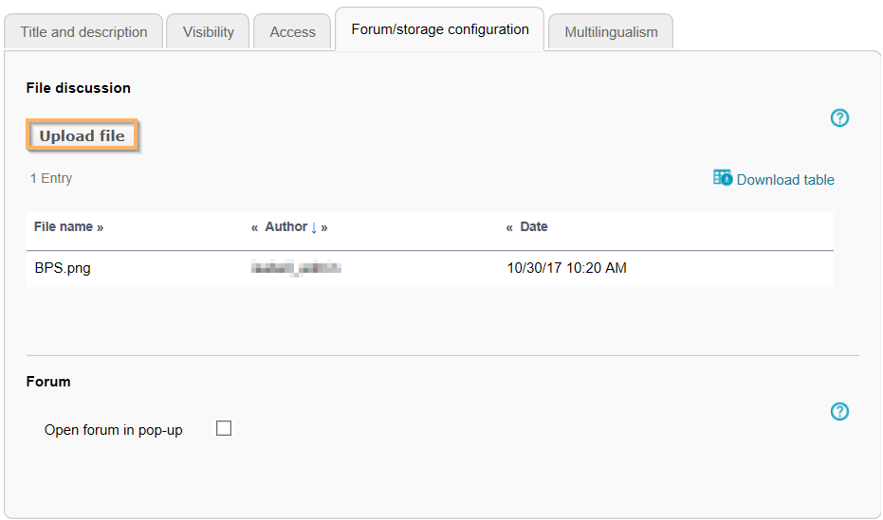The height and width of the screenshot is (520, 883).
Task: Sort table by File name header
Action: (63, 227)
